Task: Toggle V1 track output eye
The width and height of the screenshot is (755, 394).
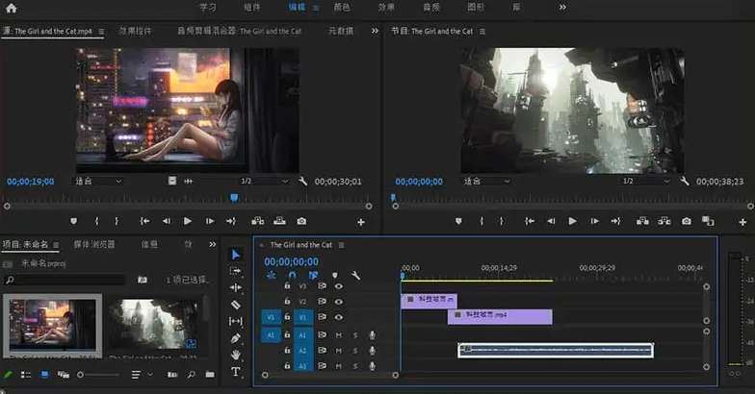Action: (x=339, y=317)
